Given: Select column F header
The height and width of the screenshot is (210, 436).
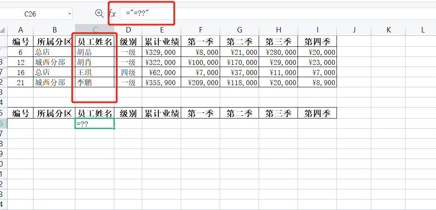Looking at the screenshot, I should point(201,30).
